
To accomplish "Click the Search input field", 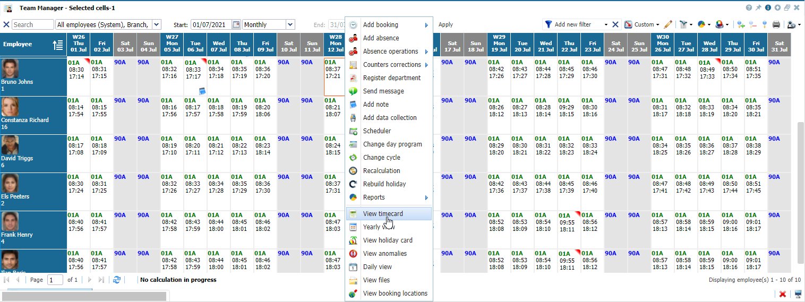I will point(33,24).
